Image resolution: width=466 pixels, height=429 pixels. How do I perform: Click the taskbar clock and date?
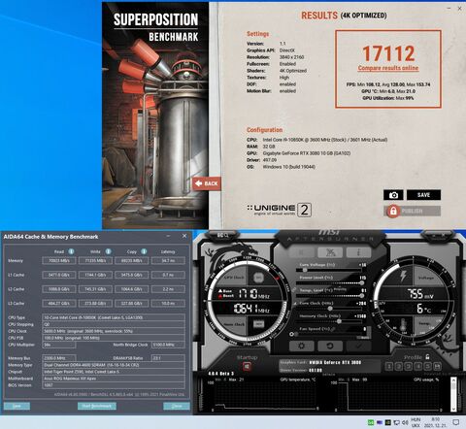pyautogui.click(x=436, y=422)
